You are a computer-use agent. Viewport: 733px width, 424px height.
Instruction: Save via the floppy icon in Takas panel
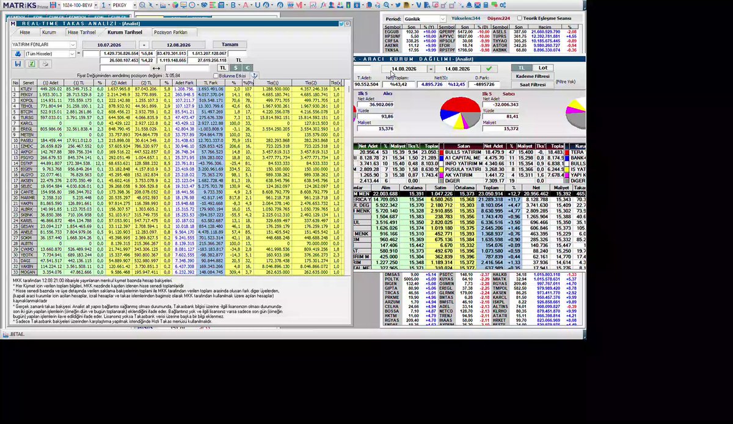click(x=18, y=63)
